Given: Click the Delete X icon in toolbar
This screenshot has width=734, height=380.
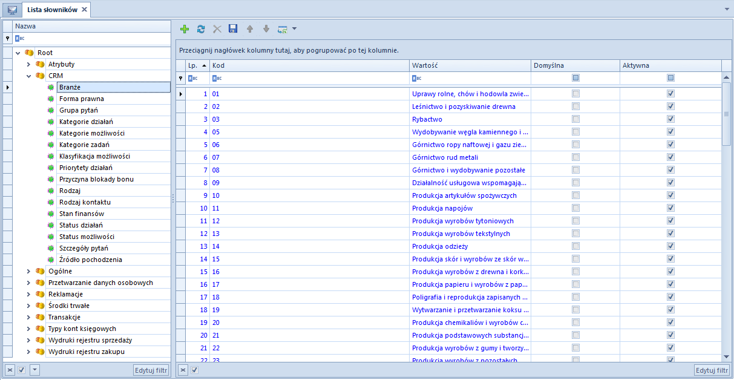Looking at the screenshot, I should click(217, 29).
